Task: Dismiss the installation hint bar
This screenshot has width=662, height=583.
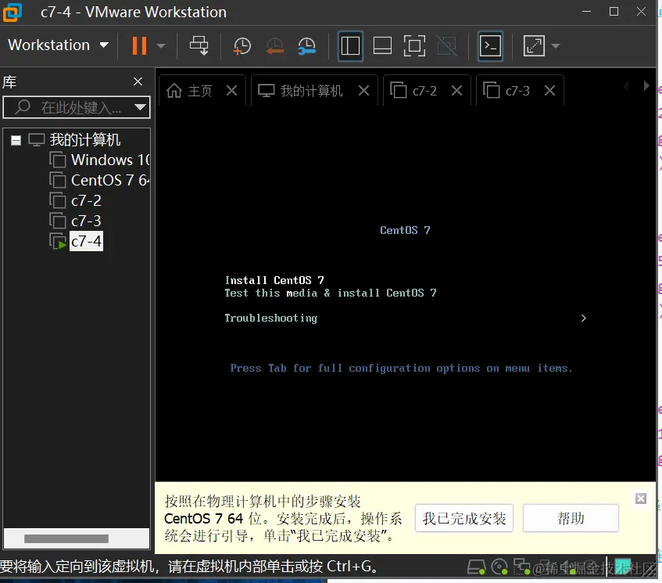Action: (641, 498)
